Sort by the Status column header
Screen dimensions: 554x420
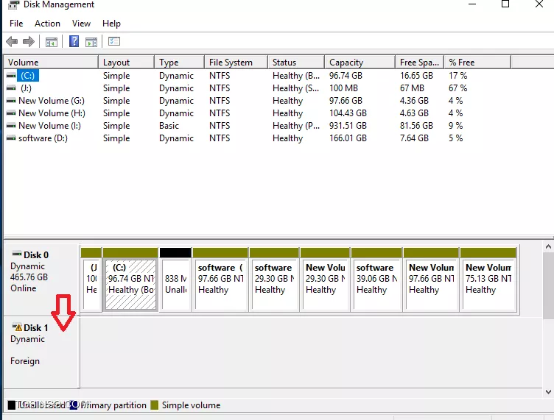point(296,62)
